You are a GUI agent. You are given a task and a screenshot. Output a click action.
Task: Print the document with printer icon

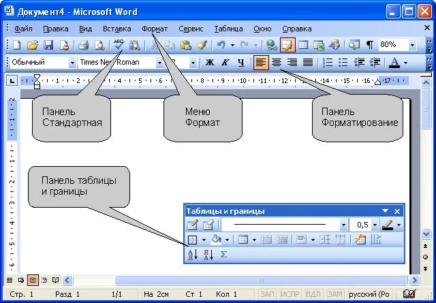pos(83,45)
